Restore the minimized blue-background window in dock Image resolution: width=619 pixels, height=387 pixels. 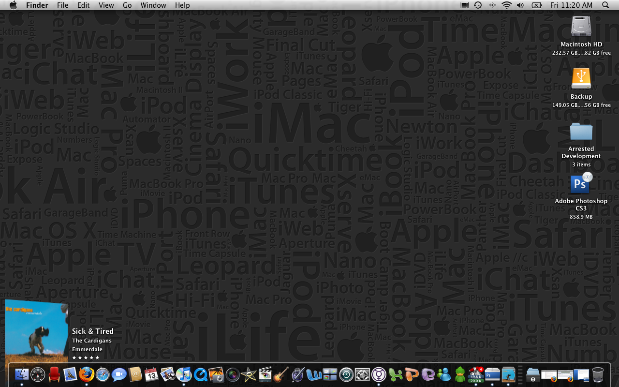click(582, 374)
